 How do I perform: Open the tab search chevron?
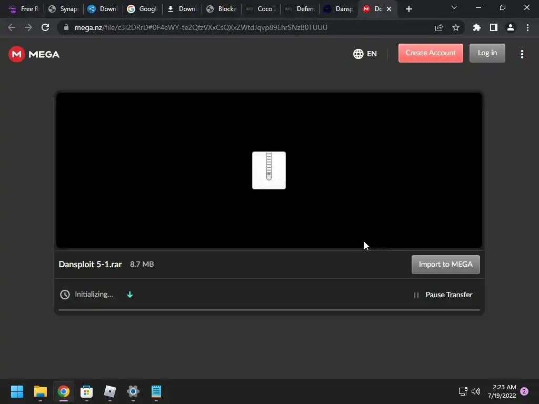454,7
